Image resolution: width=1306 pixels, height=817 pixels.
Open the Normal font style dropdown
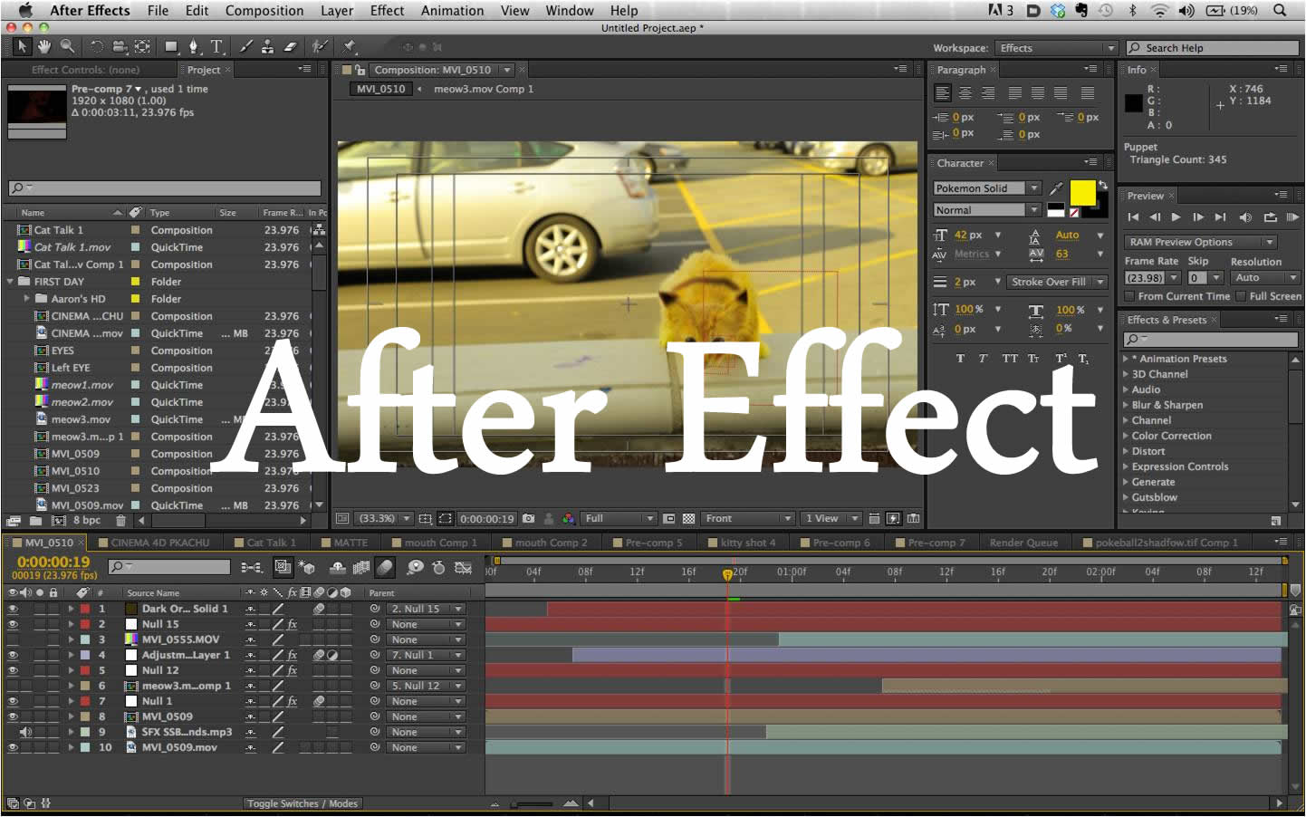point(987,210)
